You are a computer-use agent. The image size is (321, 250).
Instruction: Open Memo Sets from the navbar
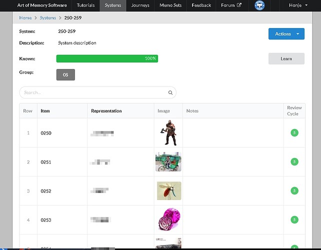coord(170,5)
